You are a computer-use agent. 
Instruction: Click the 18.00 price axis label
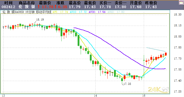(178, 36)
